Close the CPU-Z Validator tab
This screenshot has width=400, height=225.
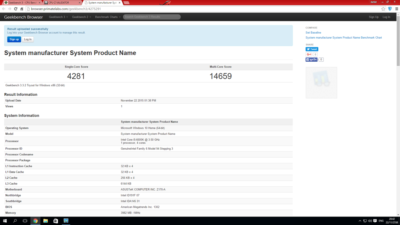tap(80, 3)
